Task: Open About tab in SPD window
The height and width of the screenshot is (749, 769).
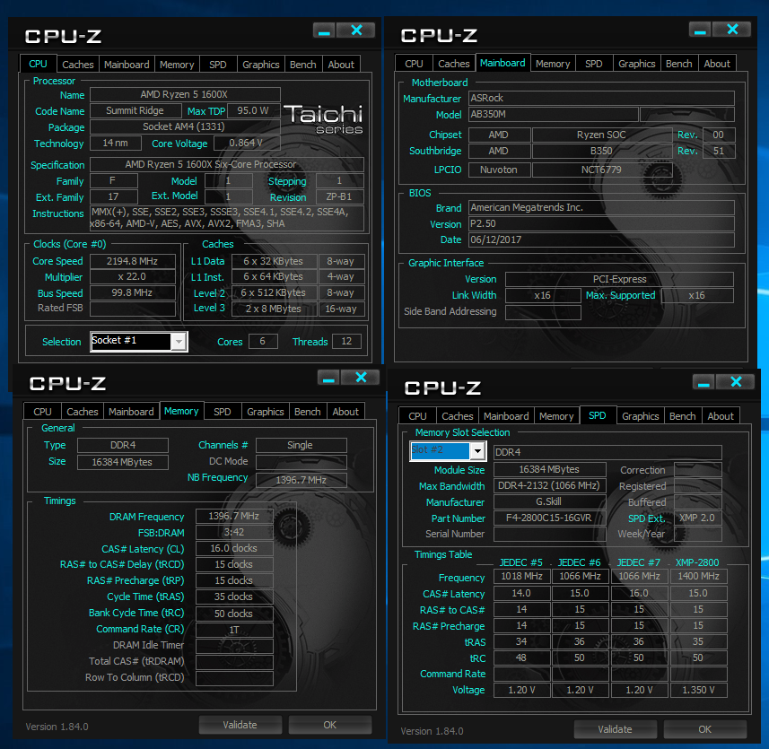Action: 721,416
